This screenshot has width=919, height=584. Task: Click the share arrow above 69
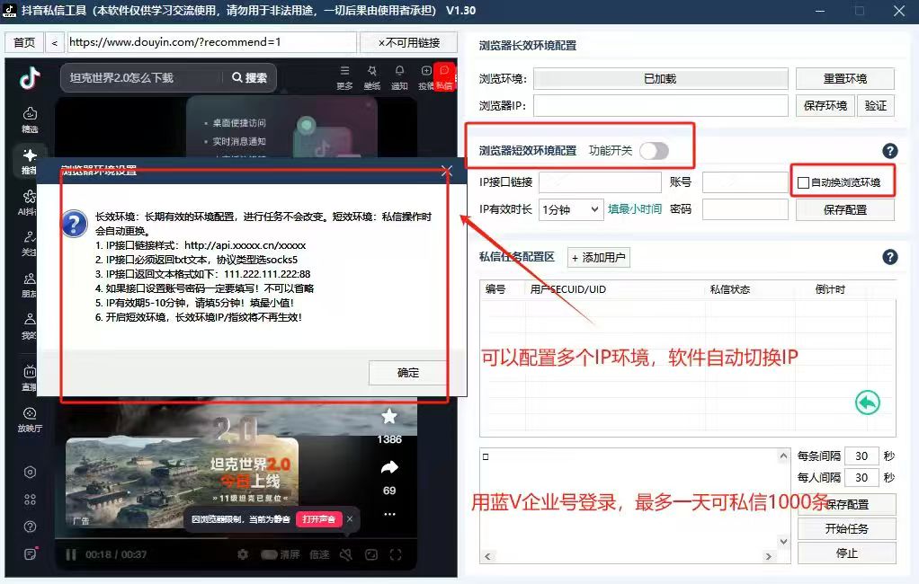[389, 467]
